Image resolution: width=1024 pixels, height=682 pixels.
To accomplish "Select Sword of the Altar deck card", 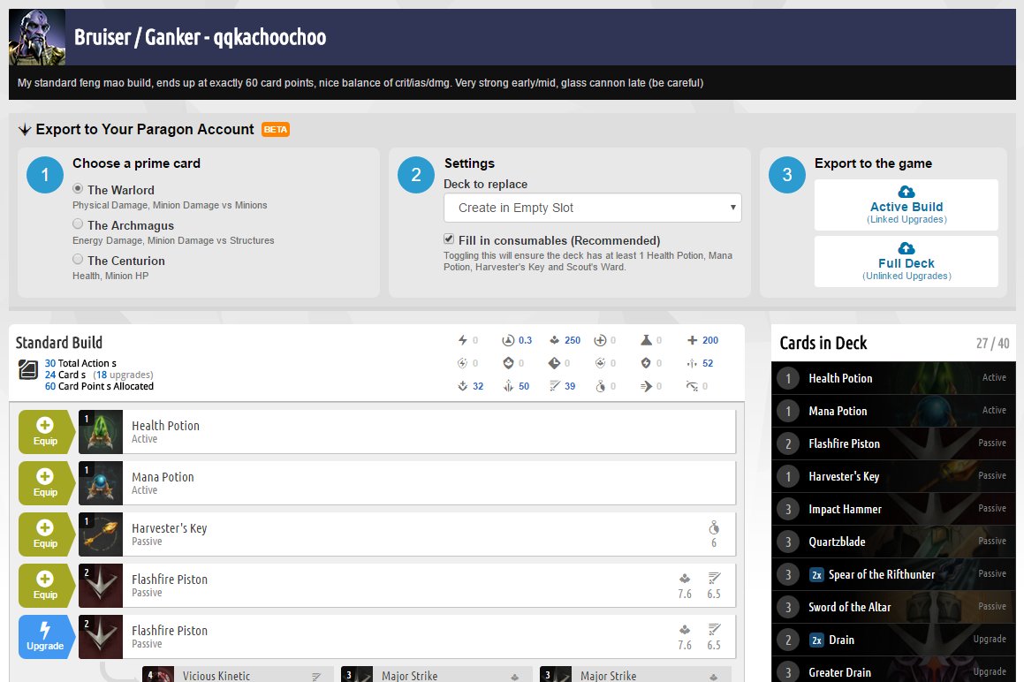I will (893, 607).
